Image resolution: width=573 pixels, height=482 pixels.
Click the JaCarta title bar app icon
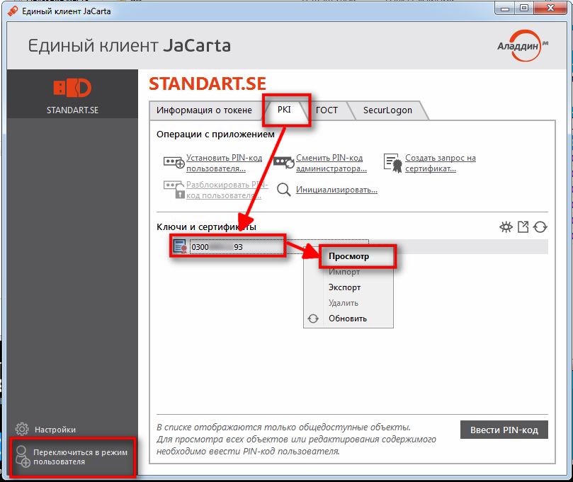13,11
